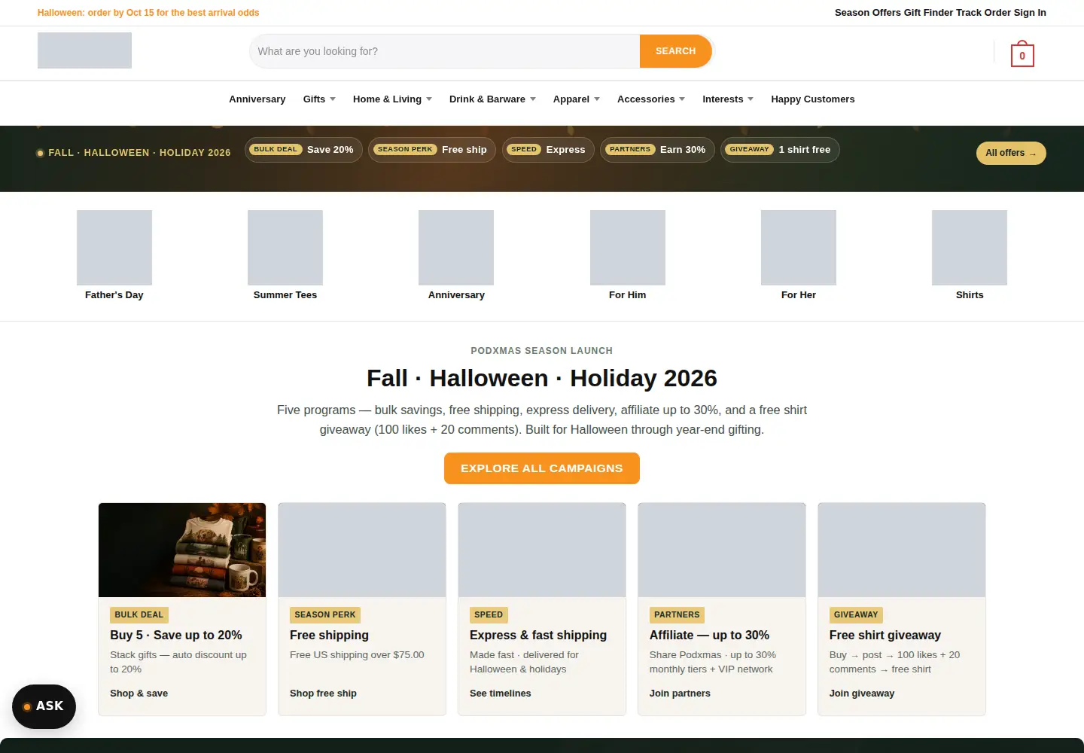1084x753 pixels.
Task: Open Happy Customers in the navigation
Action: (x=813, y=99)
